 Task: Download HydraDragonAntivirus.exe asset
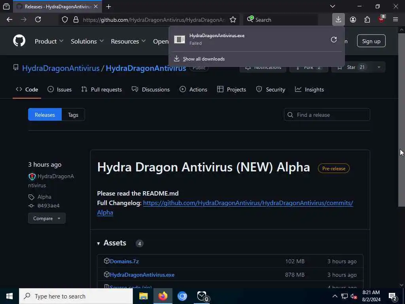(142, 275)
